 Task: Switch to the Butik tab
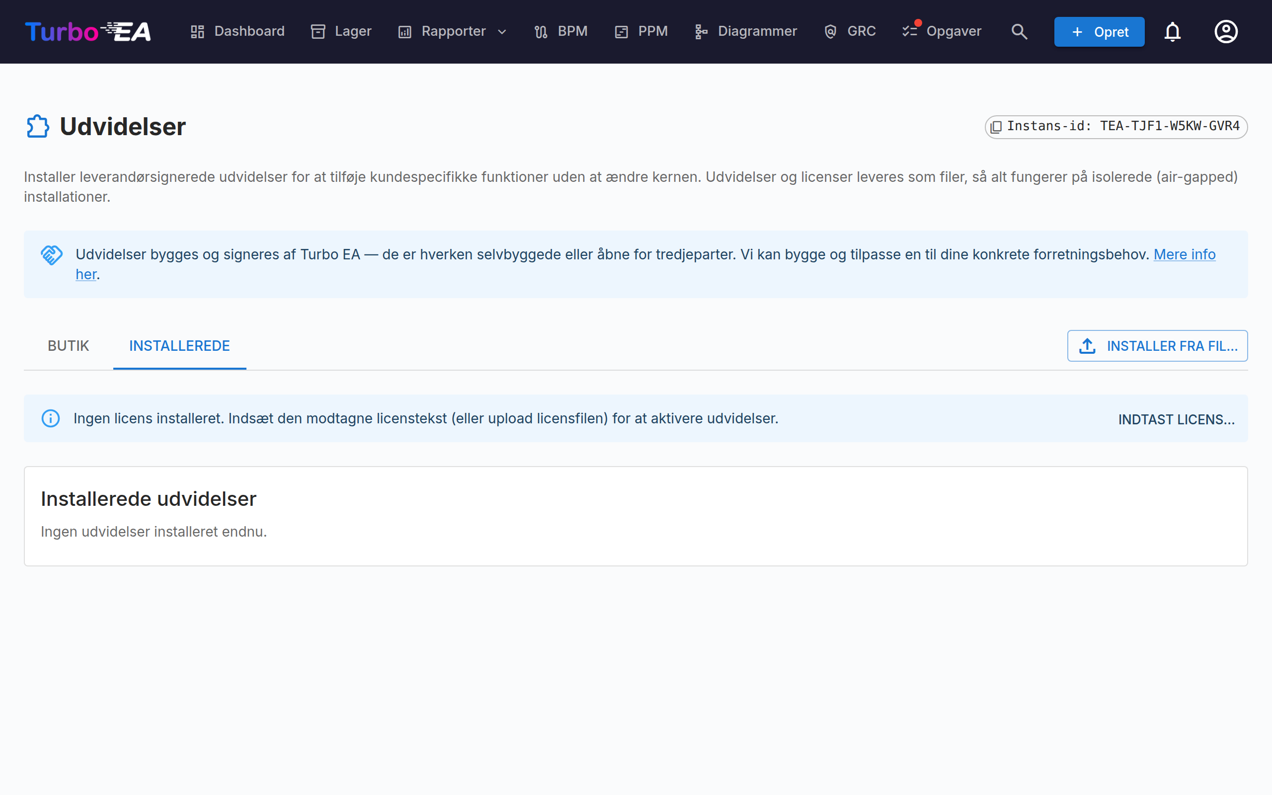point(69,346)
